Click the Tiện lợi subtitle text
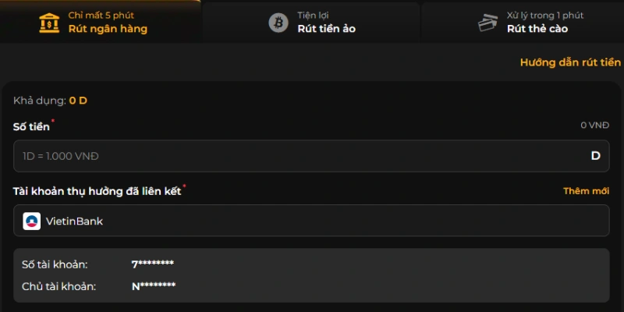Viewport: 624px width, 312px height. click(x=313, y=16)
